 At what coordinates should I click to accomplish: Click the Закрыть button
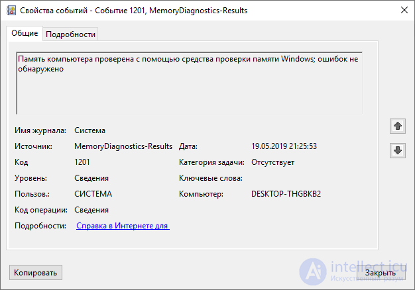click(x=381, y=273)
